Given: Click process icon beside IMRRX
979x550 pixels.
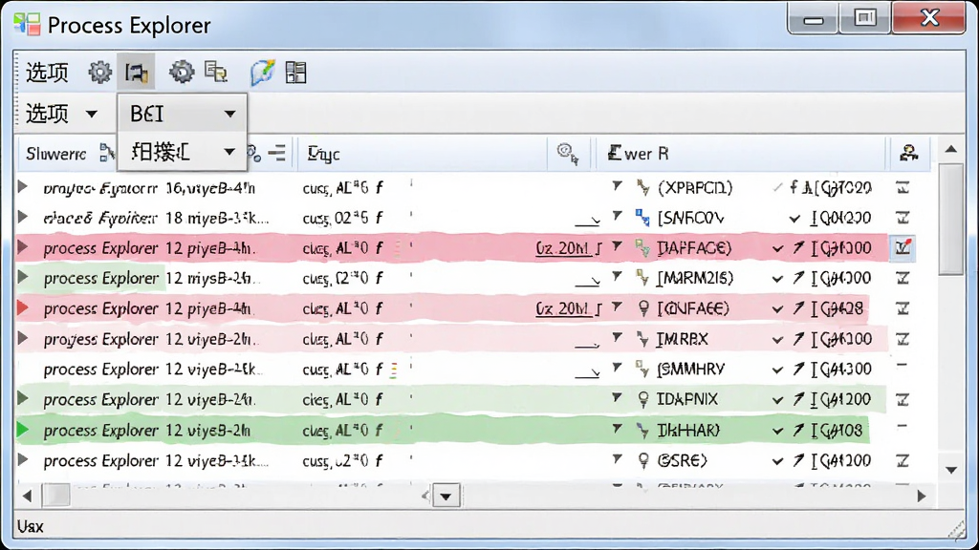Looking at the screenshot, I should [x=642, y=339].
